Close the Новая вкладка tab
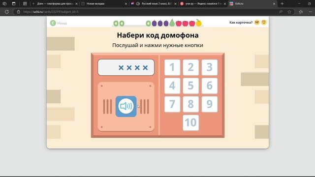The height and width of the screenshot is (177, 315). pos(126,4)
